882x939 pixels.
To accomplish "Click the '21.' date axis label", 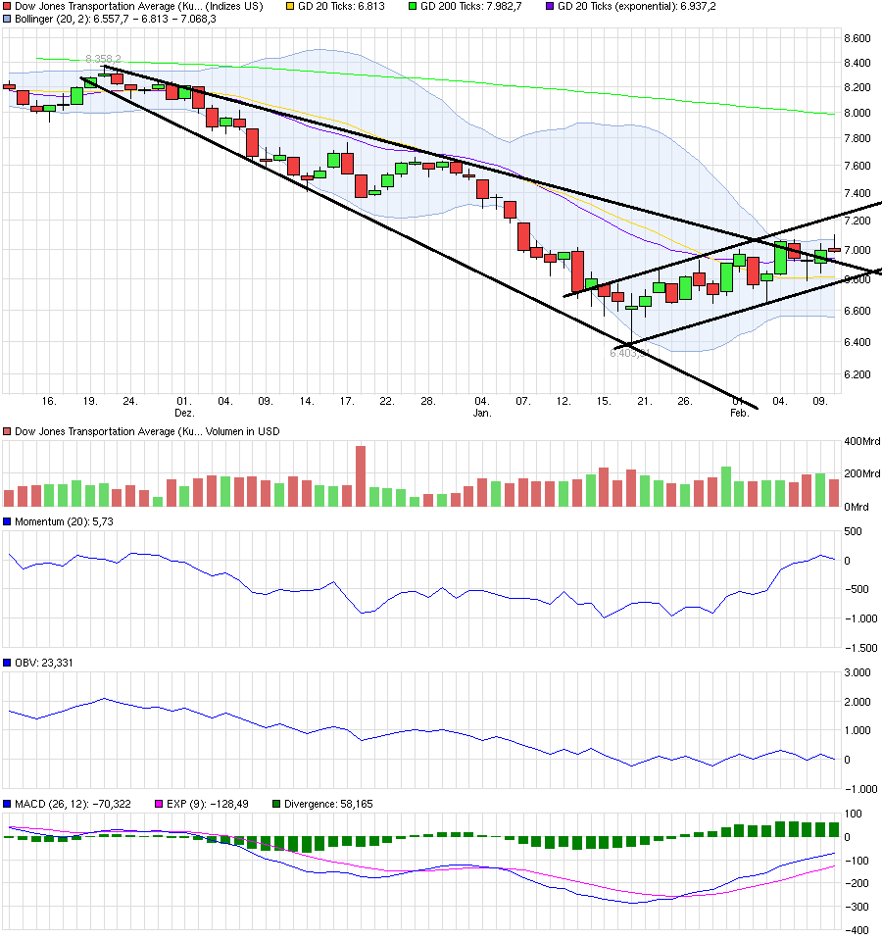I will tap(644, 401).
